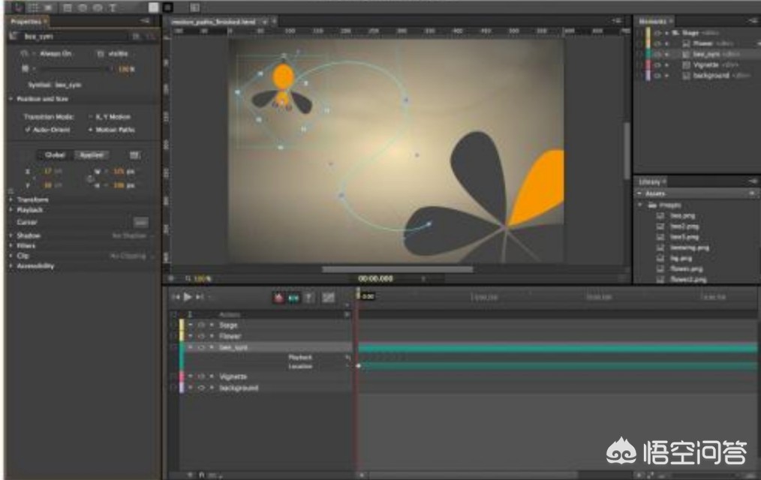Viewport: 761px width, 480px height.
Task: Switch to the Properties panel tab
Action: (26, 21)
